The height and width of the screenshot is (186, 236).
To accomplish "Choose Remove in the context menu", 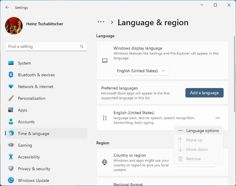I will pyautogui.click(x=198, y=159).
